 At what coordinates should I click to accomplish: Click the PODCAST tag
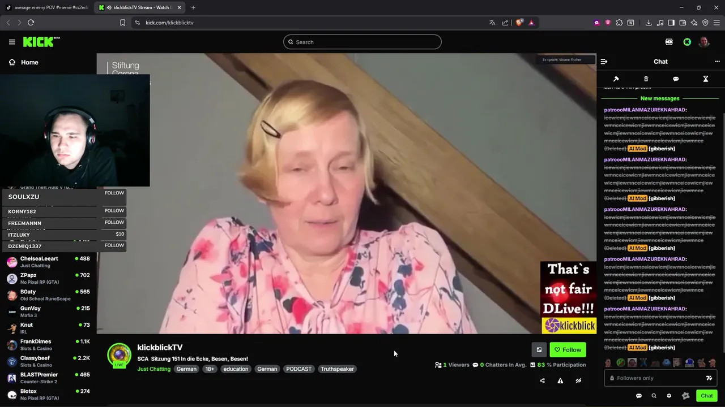click(298, 369)
